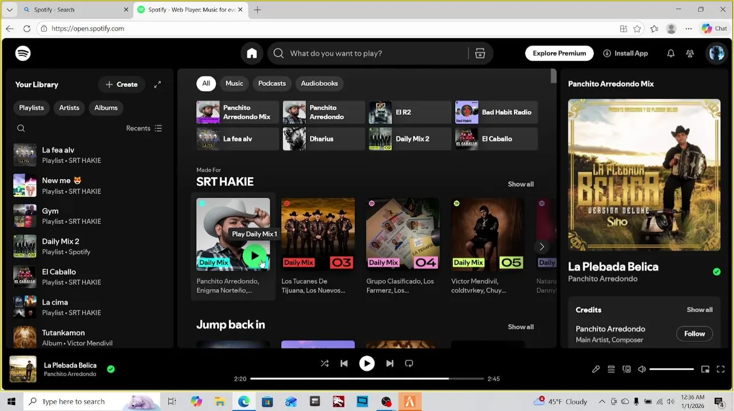
Task: Show all Made For SRT HAKIE
Action: click(521, 184)
